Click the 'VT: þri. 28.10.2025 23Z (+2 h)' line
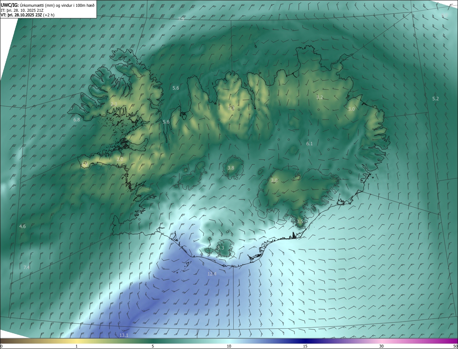Image resolution: width=458 pixels, height=349 pixels. pos(27,15)
